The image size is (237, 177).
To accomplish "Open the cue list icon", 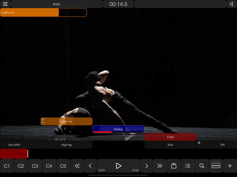I will [188, 166].
